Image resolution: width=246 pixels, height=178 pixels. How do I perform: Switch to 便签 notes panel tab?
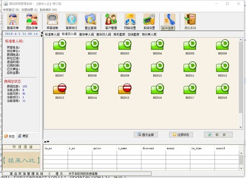tap(23, 136)
